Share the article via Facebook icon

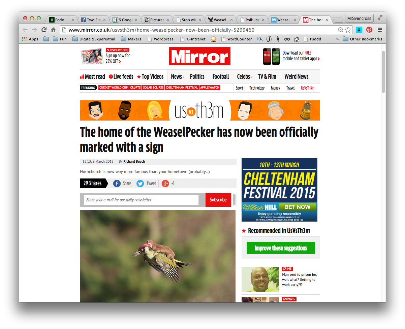click(117, 184)
